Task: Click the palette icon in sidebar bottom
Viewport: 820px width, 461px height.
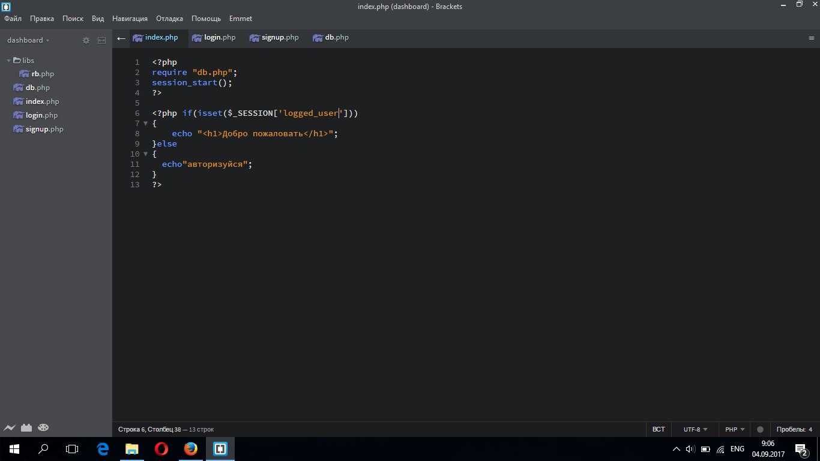Action: [43, 428]
